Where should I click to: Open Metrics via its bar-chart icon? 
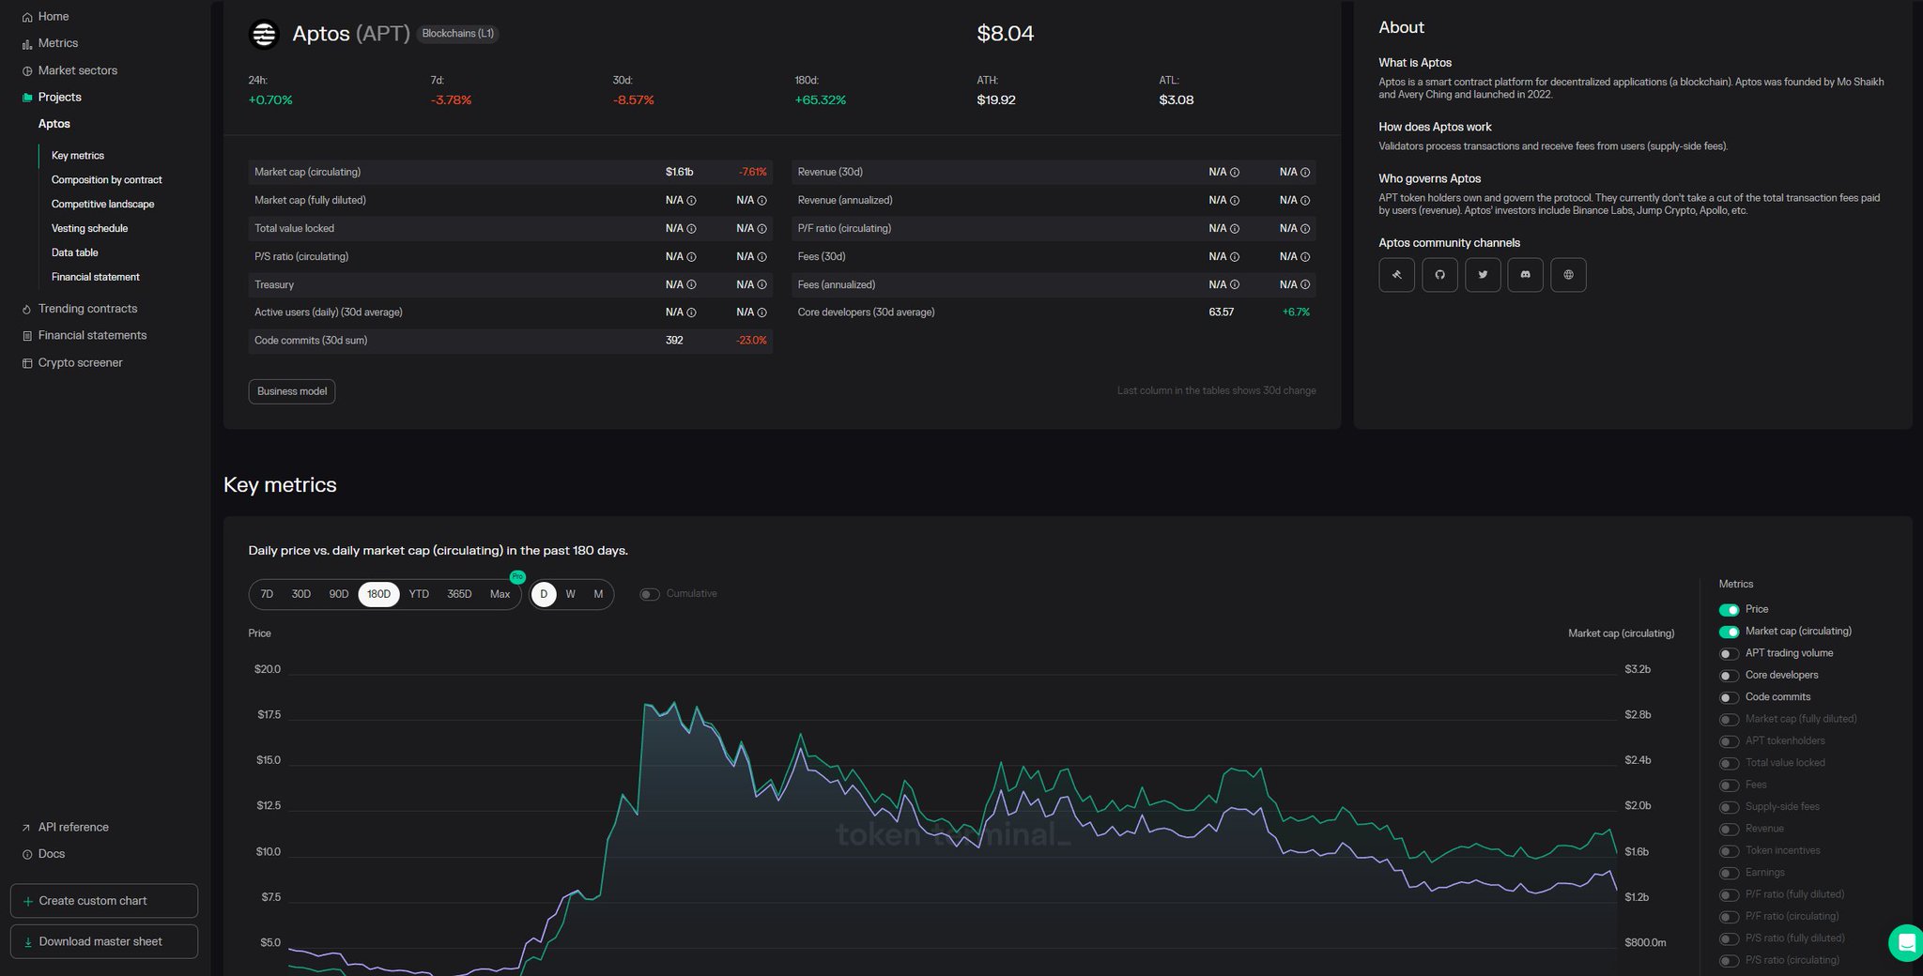click(x=27, y=44)
